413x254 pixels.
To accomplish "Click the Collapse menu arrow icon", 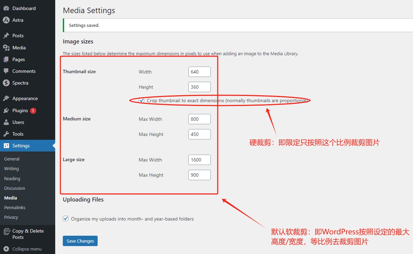I will tap(6, 249).
